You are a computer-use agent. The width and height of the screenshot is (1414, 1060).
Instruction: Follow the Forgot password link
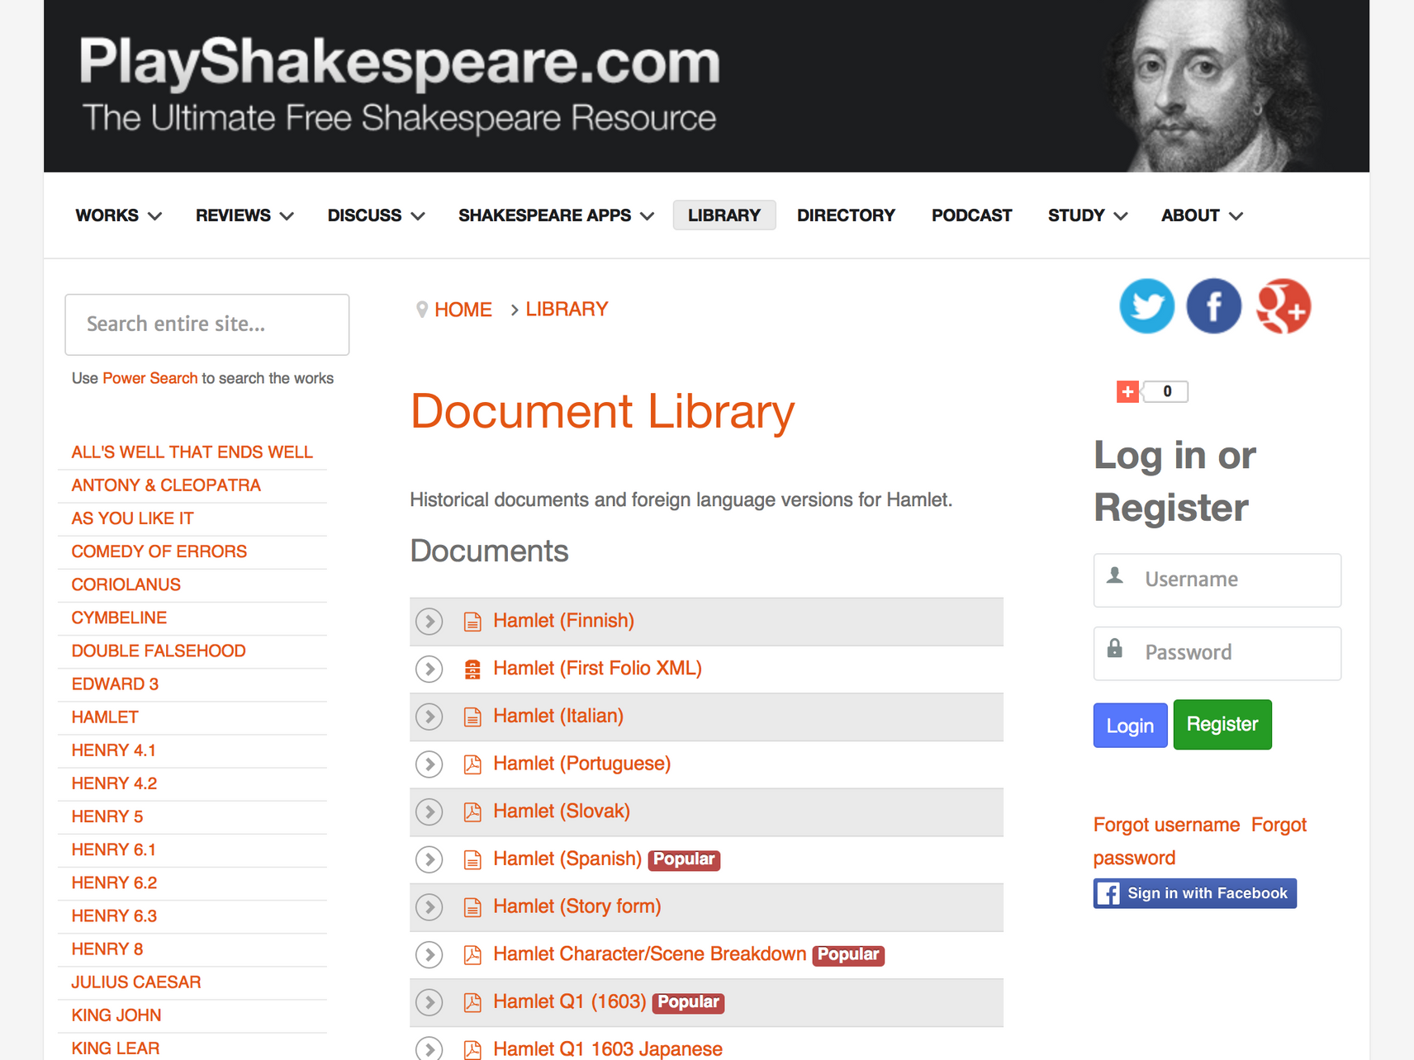pos(1200,841)
